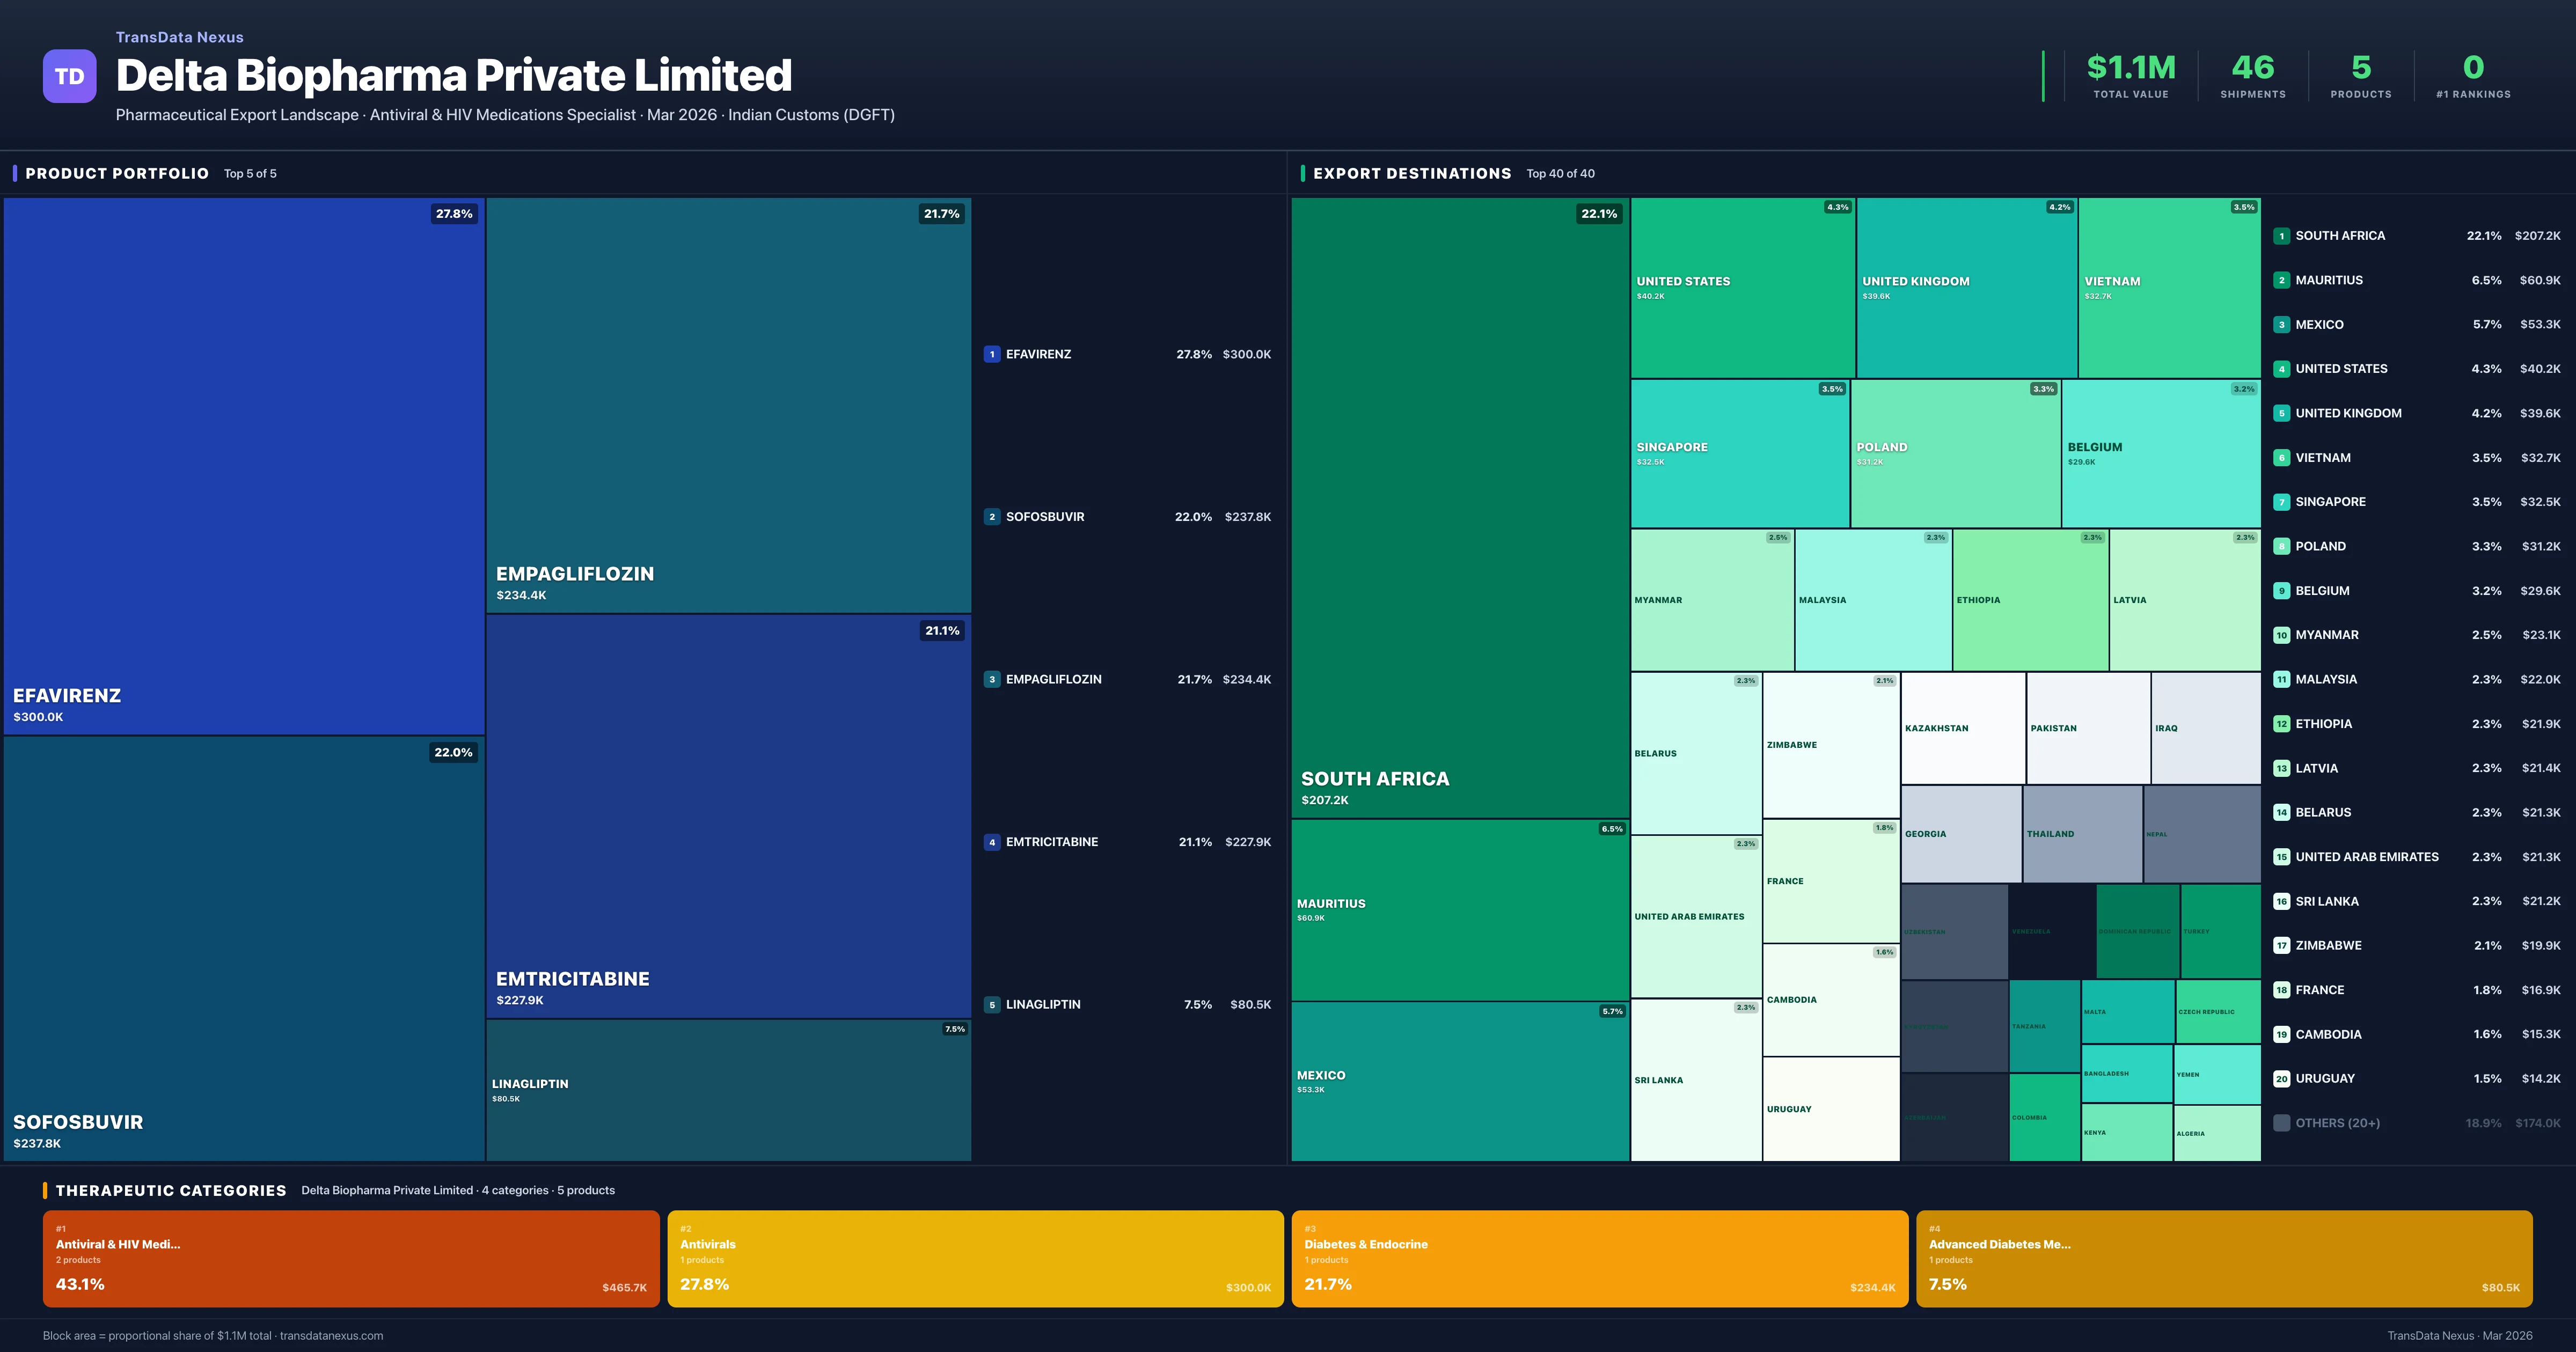
Task: Click the EXPORT DESTINATIONS section header
Action: [x=1411, y=173]
